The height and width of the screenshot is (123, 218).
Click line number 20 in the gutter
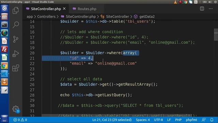(x=32, y=53)
